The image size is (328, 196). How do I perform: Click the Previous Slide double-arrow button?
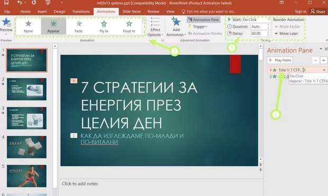(260, 165)
